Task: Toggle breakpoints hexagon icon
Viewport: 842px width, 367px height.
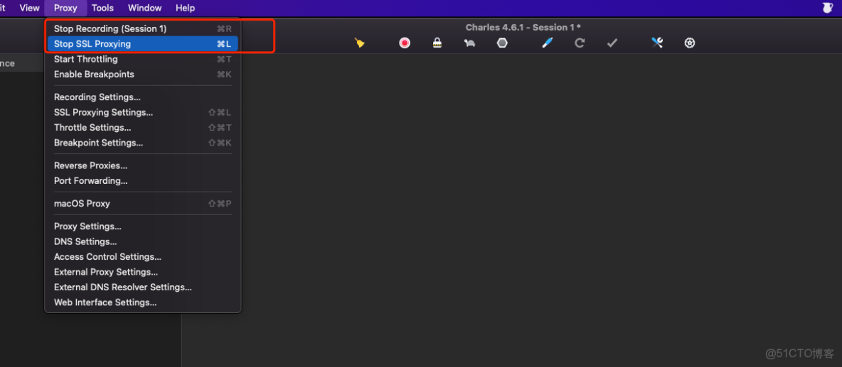Action: pos(502,43)
